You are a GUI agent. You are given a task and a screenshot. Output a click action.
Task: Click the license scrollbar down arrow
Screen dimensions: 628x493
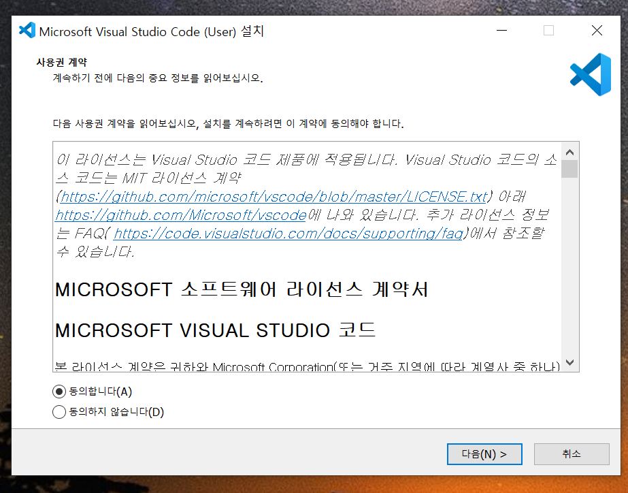tap(569, 362)
